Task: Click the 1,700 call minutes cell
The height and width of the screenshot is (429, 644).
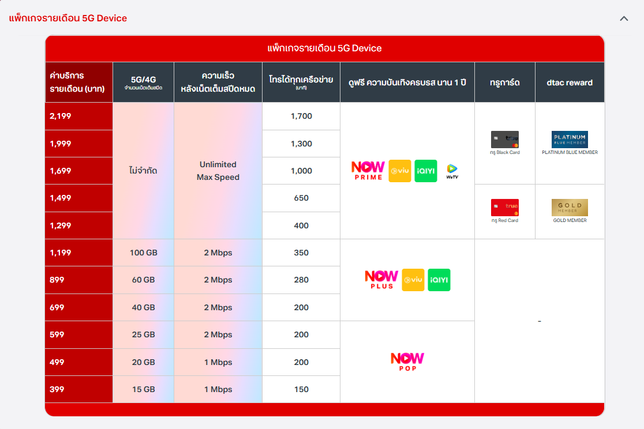Action: point(301,116)
